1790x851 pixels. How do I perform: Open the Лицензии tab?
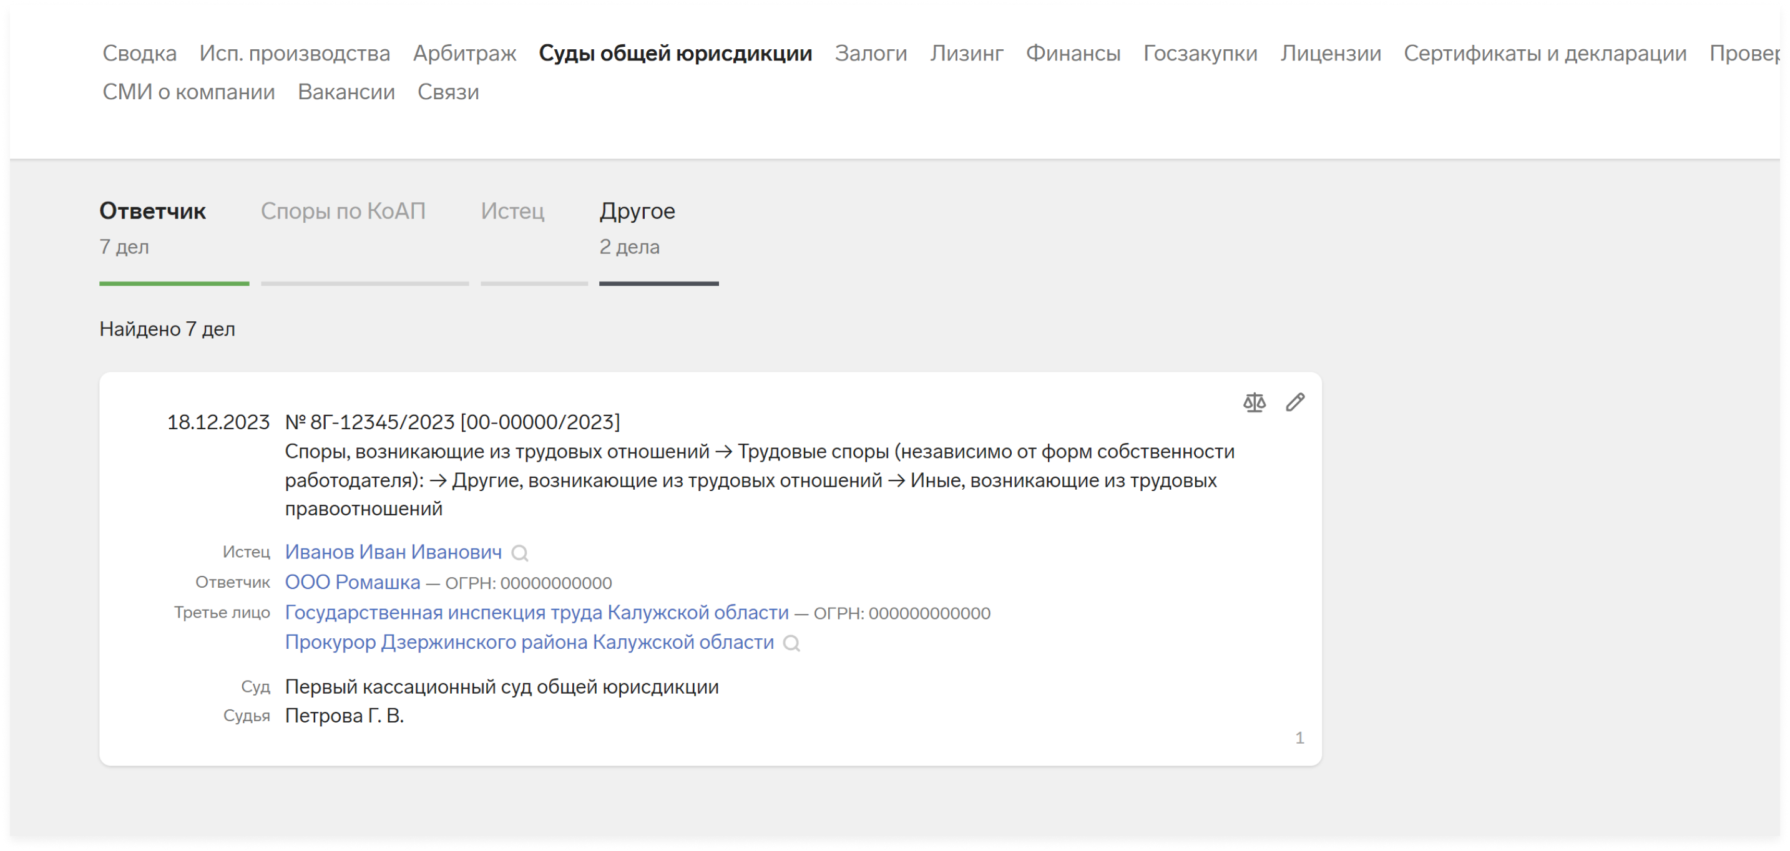[x=1331, y=54]
